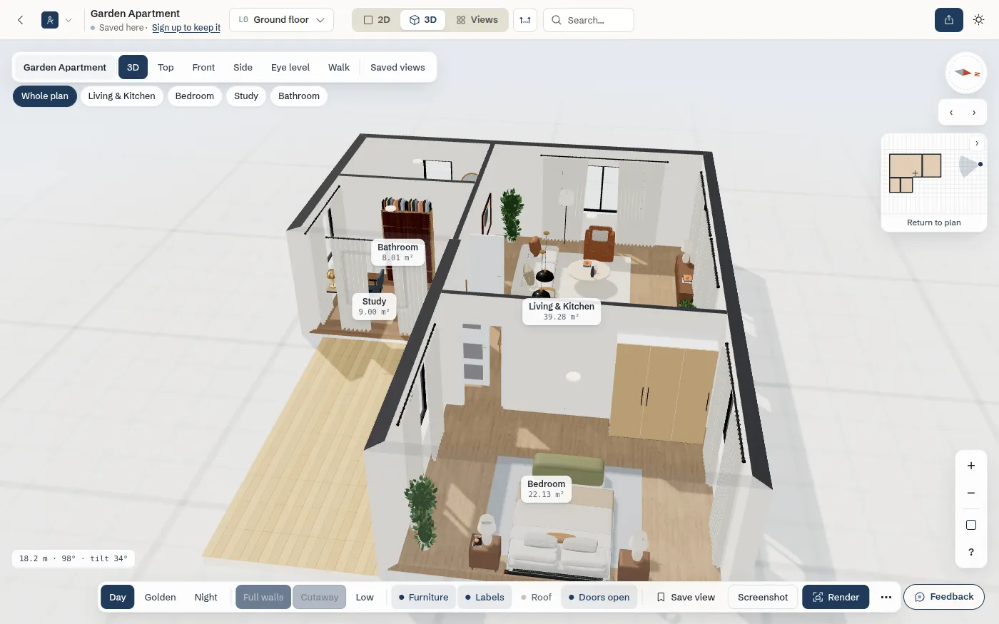
Task: Click the fit-to-screen square icon
Action: click(x=971, y=526)
